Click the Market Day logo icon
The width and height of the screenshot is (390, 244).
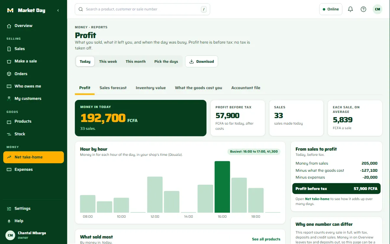point(10,10)
